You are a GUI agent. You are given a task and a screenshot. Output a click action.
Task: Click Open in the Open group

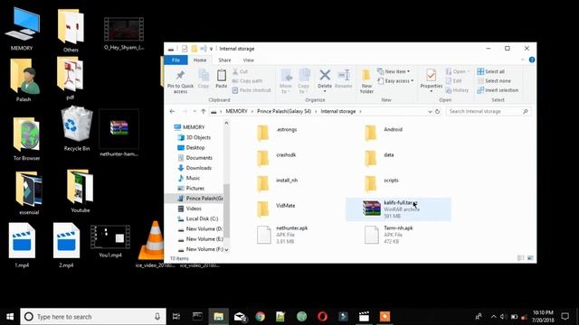458,71
